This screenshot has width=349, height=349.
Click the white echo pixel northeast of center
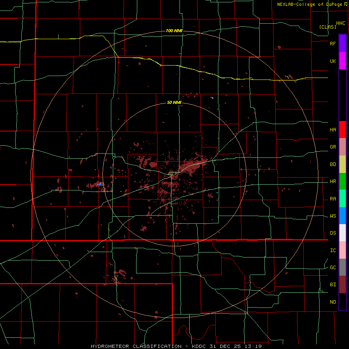(213, 98)
